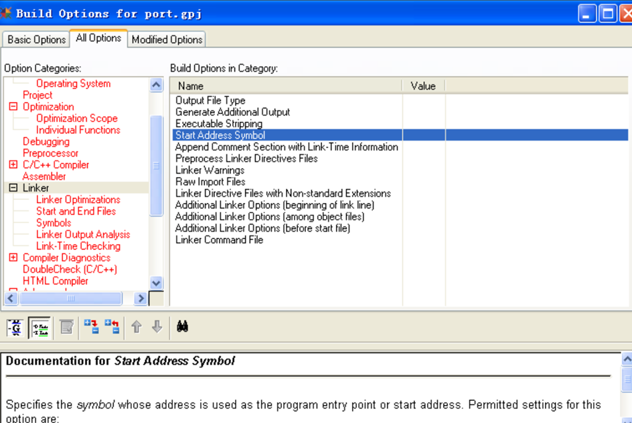Click the expand-all icon with red down arrow

pyautogui.click(x=91, y=326)
